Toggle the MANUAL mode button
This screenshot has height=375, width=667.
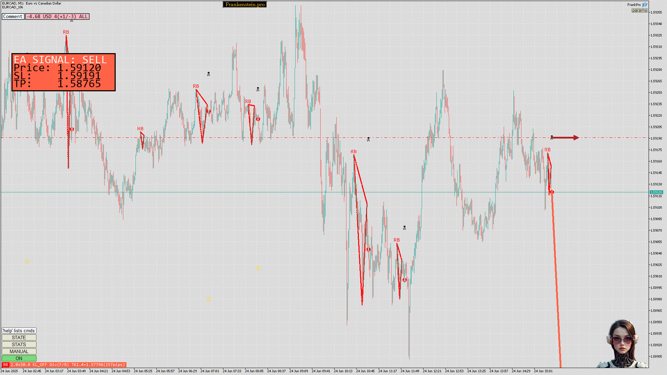tap(19, 351)
